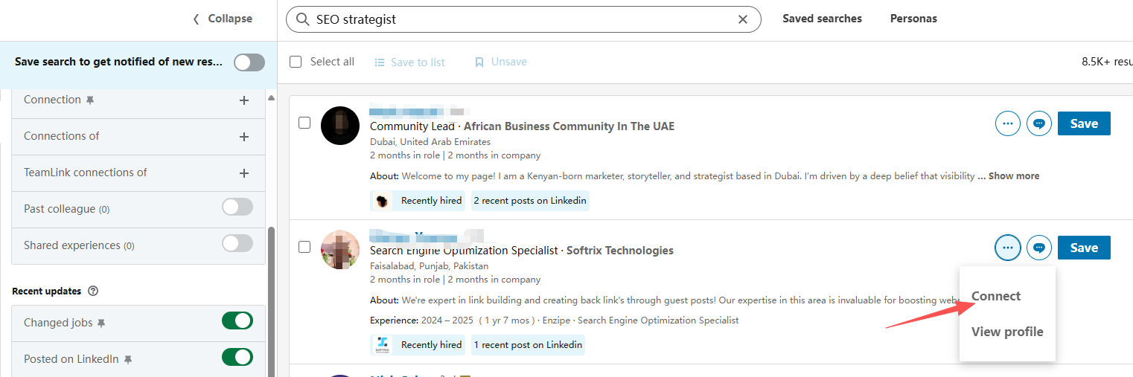This screenshot has height=377, width=1133.
Task: Enable the Past colleague filter toggle
Action: pyautogui.click(x=237, y=207)
